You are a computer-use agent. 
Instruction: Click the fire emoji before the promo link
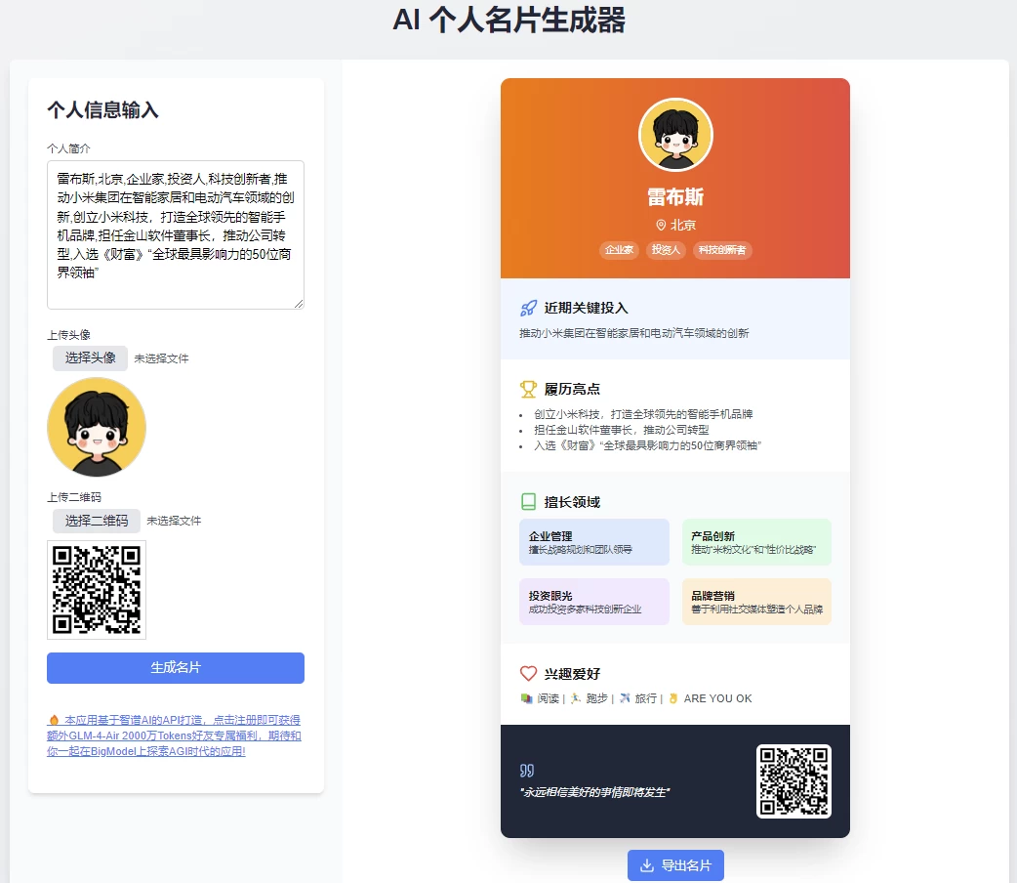point(54,720)
